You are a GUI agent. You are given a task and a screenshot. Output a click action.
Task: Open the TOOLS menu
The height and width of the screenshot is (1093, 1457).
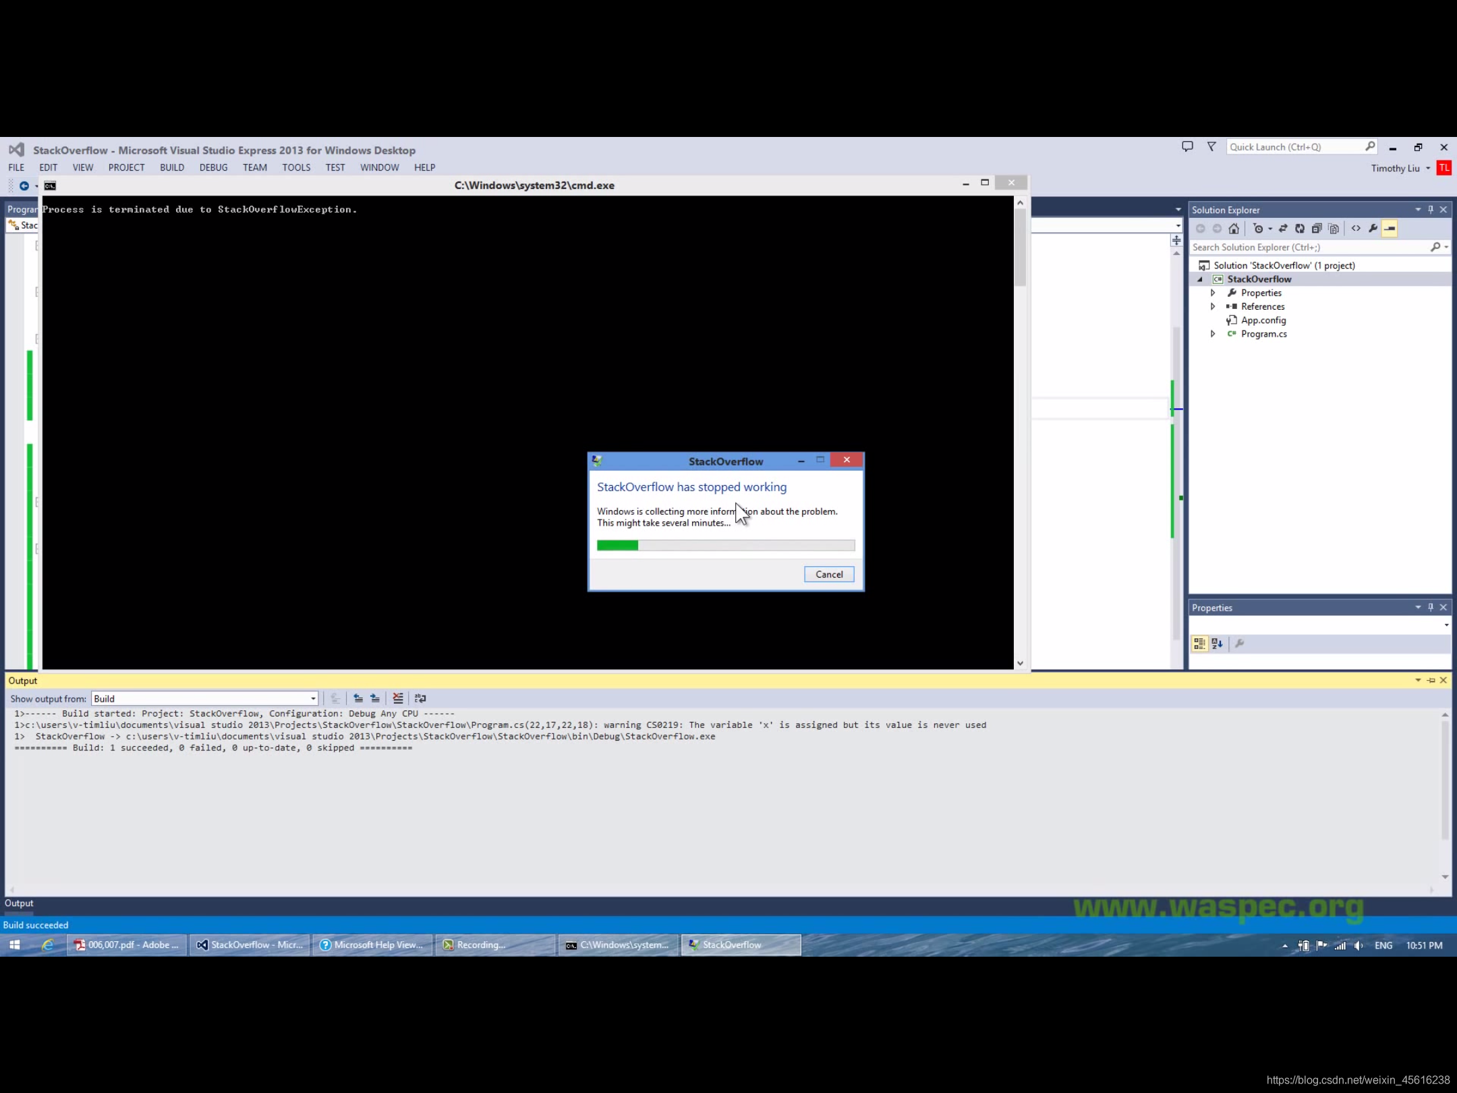pyautogui.click(x=296, y=167)
